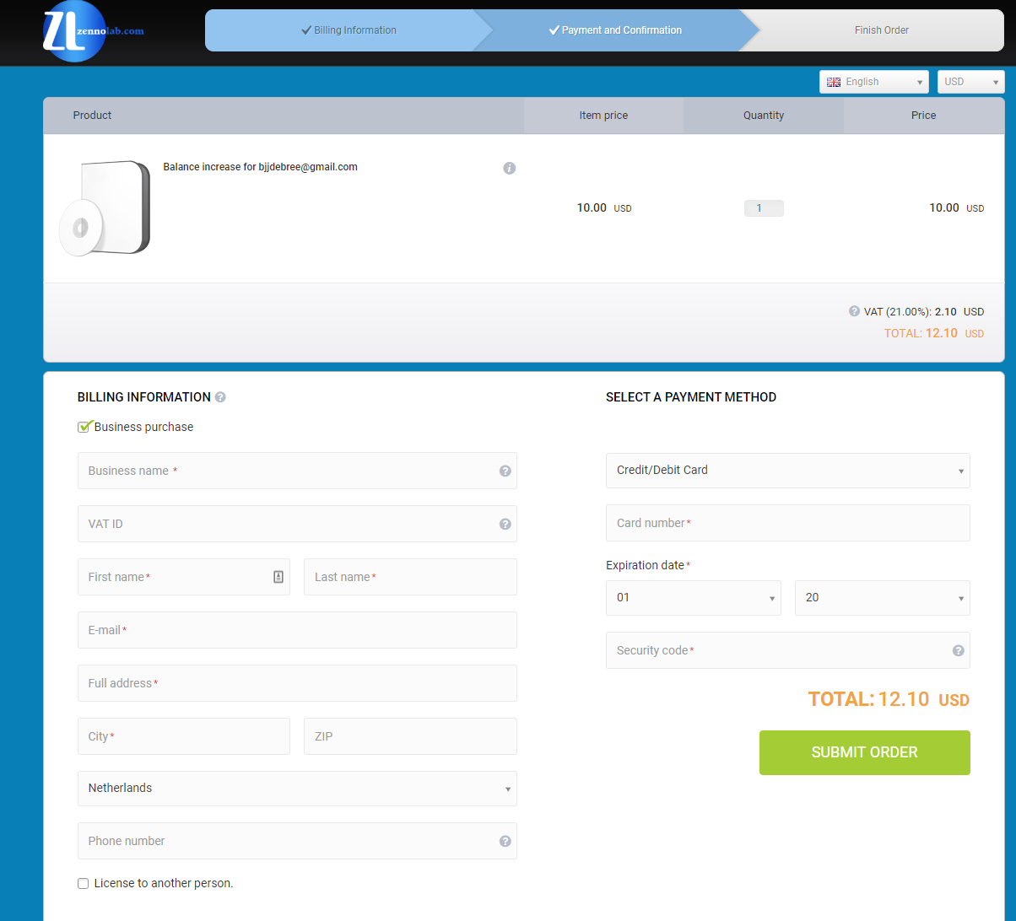The image size is (1016, 921).
Task: Click the Billing Information help icon
Action: (x=220, y=397)
